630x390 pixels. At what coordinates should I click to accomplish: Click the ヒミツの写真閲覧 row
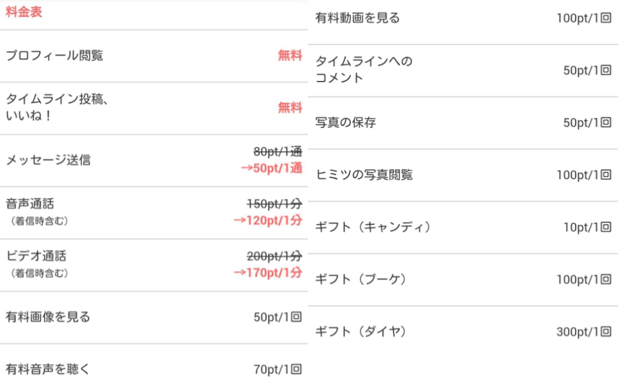coord(364,174)
